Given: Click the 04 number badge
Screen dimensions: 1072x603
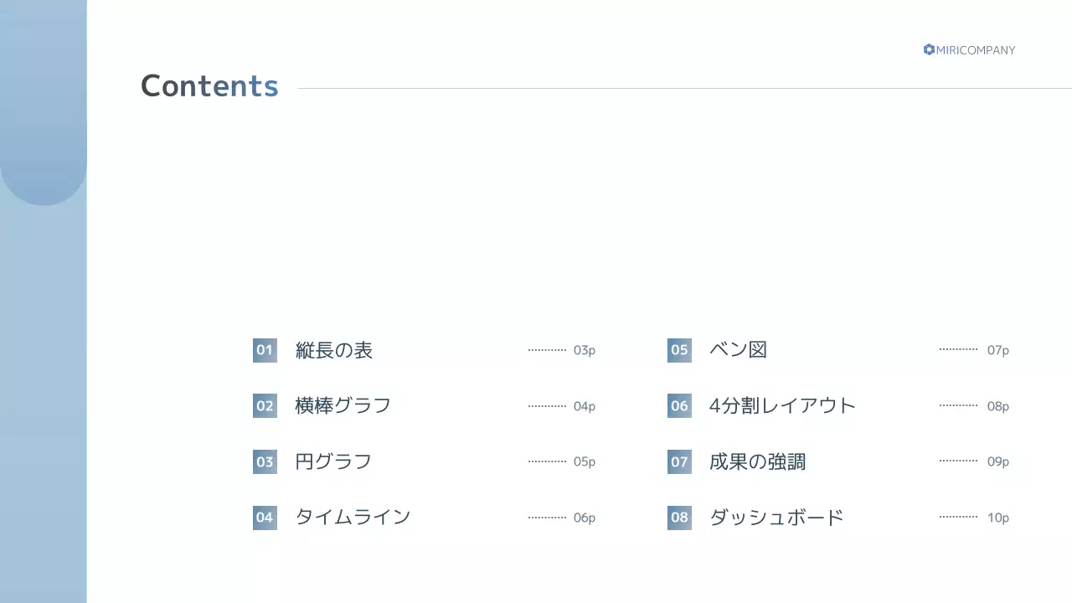Looking at the screenshot, I should point(265,518).
